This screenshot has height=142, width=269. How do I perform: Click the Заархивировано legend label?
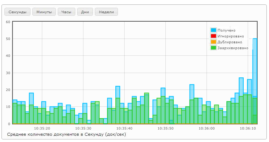point(233,48)
